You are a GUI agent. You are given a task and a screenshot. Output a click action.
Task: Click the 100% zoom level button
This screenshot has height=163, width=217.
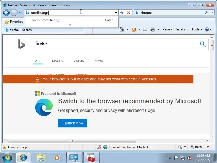click(197, 147)
